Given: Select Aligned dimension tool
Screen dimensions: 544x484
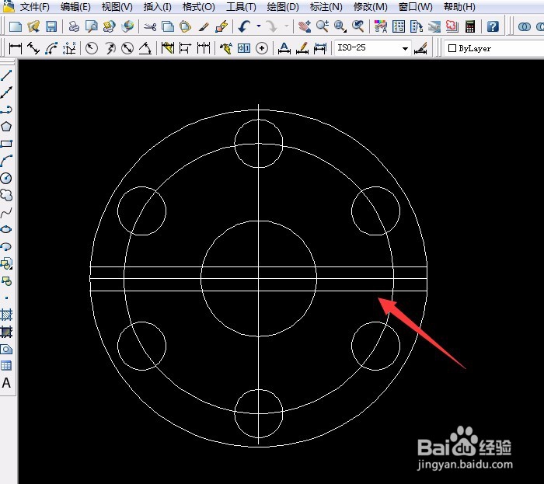Looking at the screenshot, I should [33, 48].
